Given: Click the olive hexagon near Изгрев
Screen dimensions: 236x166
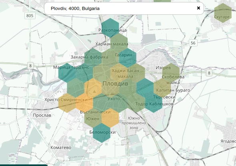Looking at the screenshot, I should click(171, 73).
